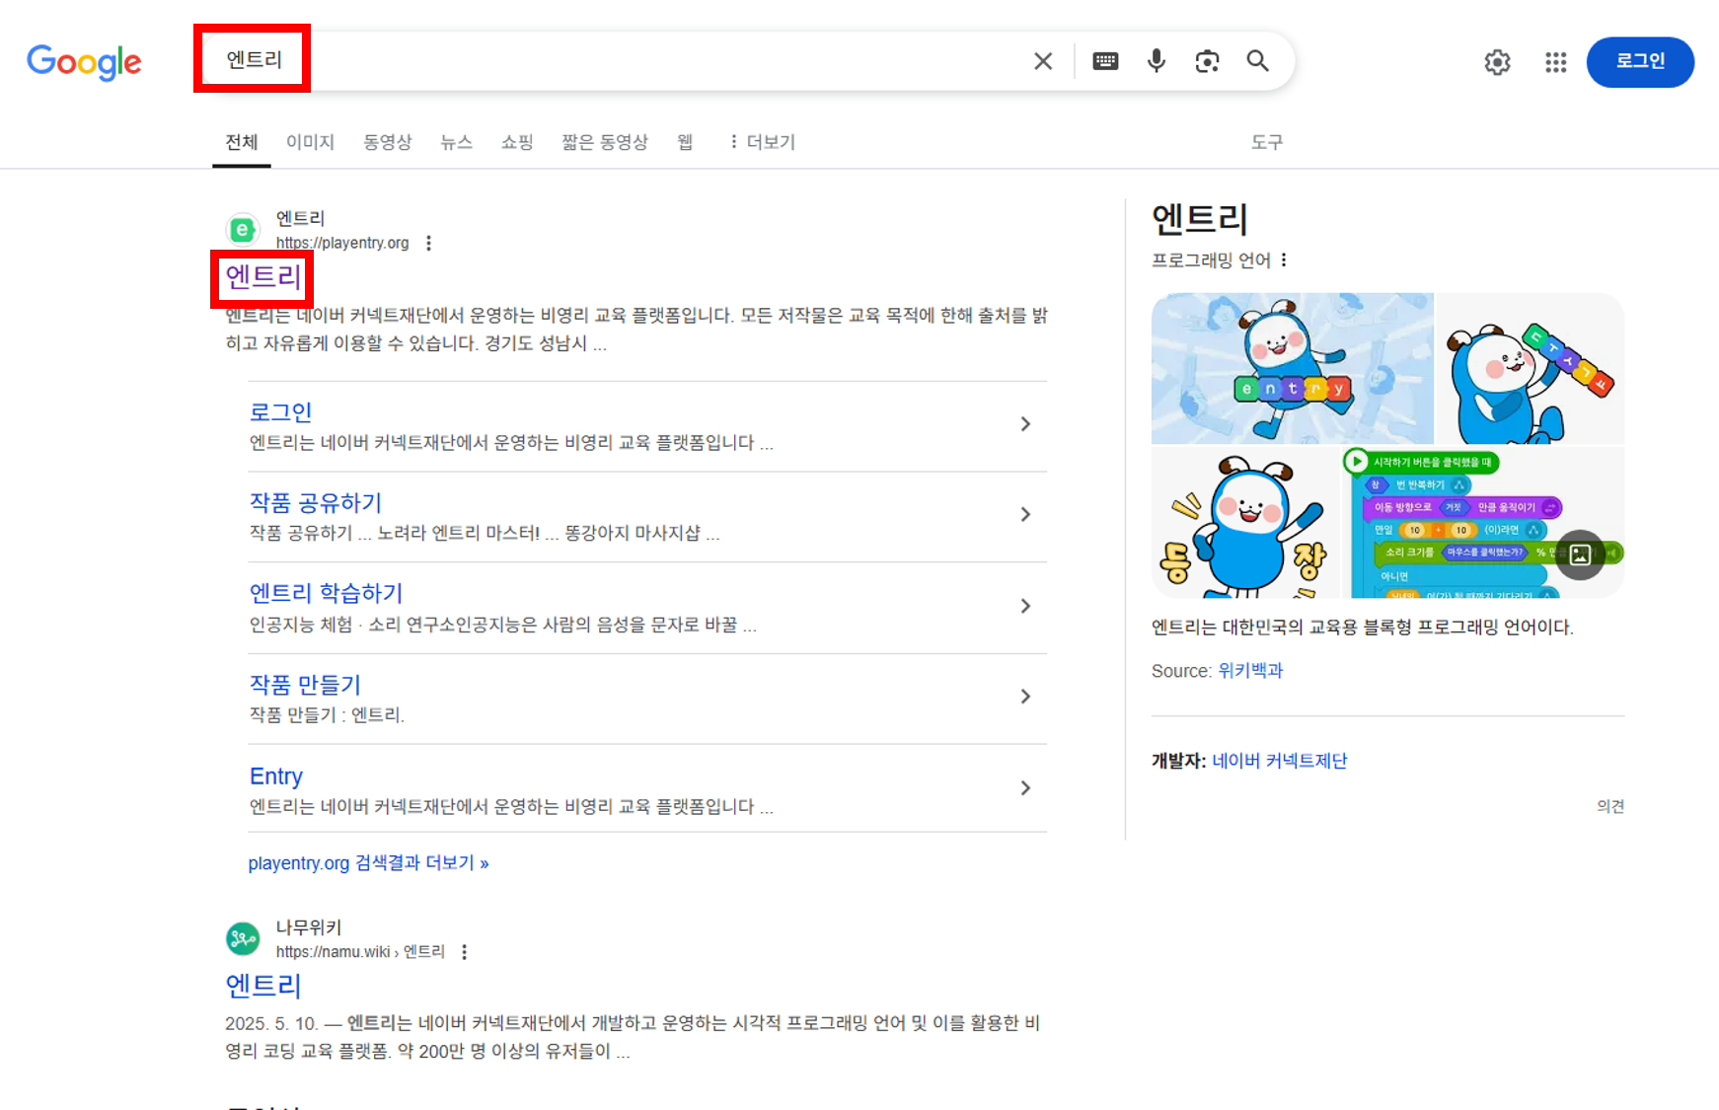The image size is (1719, 1110).
Task: Open the 엔트리 학습하기 sitelink
Action: pos(327,594)
